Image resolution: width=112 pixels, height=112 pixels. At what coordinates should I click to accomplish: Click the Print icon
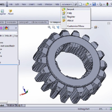click(x=101, y=4)
